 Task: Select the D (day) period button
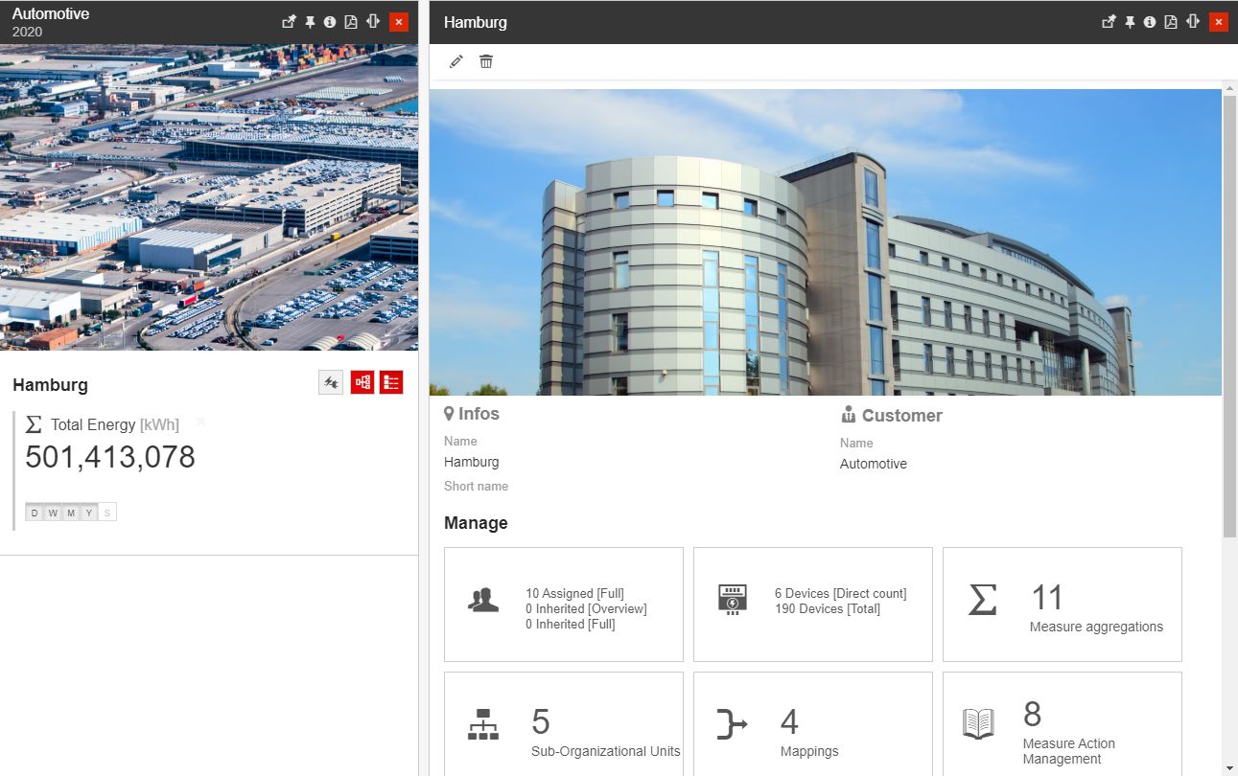(35, 514)
